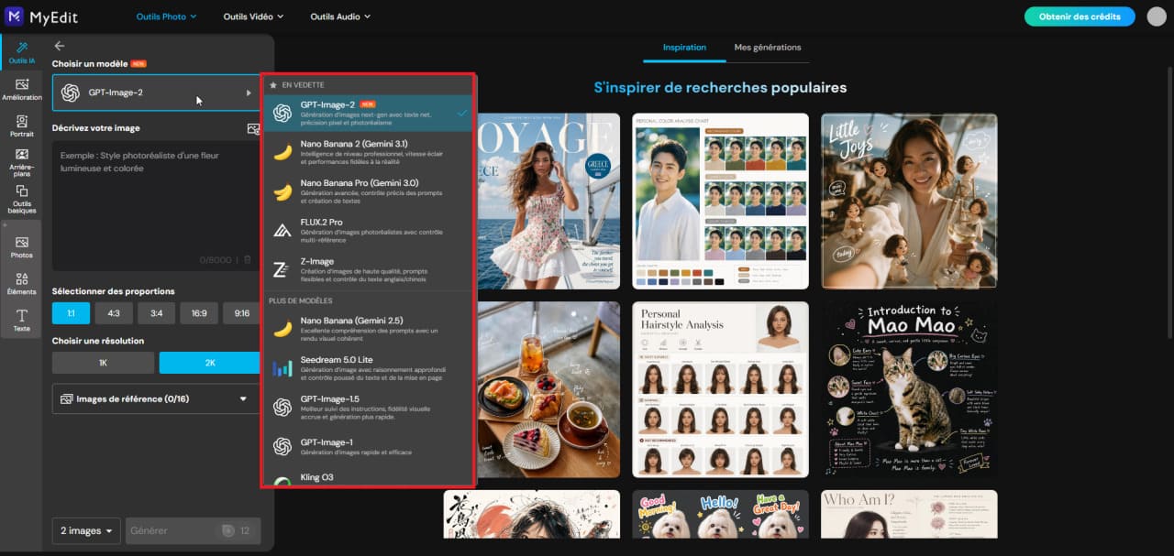Click the credits coin icon in Générer button
1174x556 pixels.
[227, 531]
